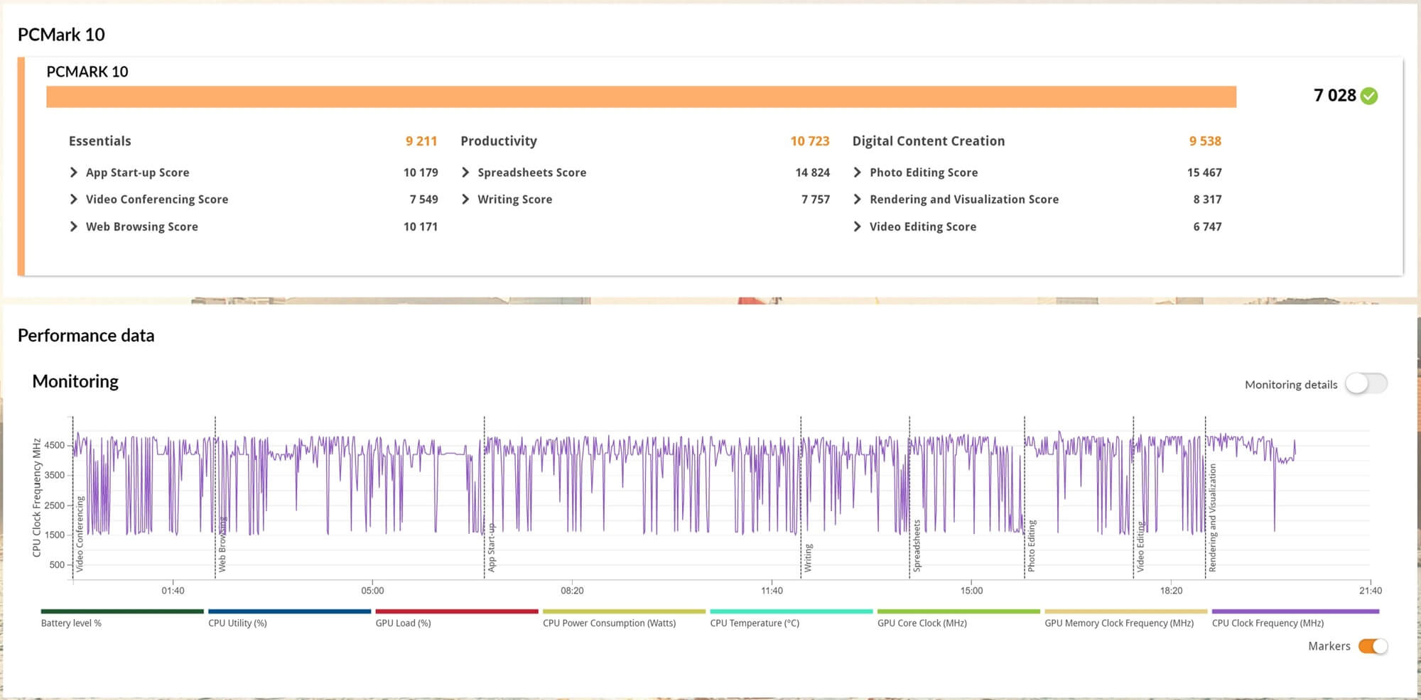Click the Productivity score 10 723
Image resolution: width=1421 pixels, height=700 pixels.
pos(810,141)
